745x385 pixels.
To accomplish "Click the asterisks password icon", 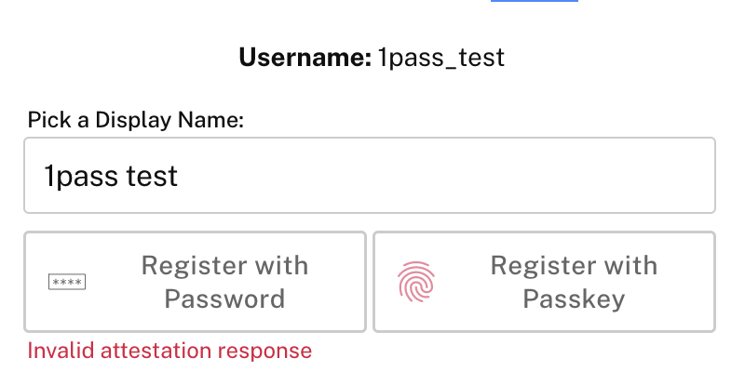I will pyautogui.click(x=67, y=282).
